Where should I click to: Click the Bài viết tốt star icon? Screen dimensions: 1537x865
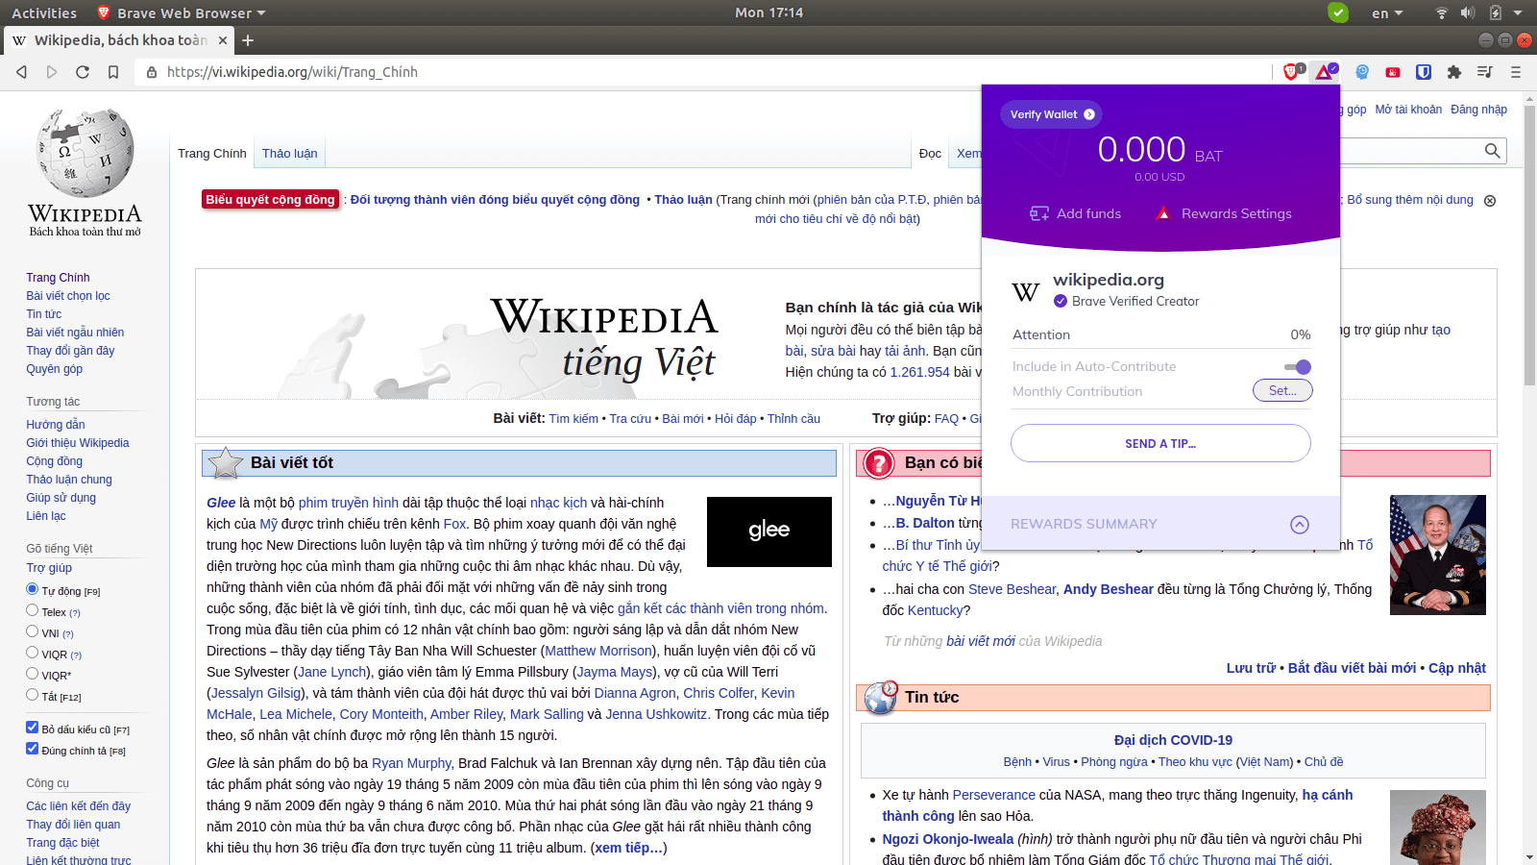coord(226,463)
